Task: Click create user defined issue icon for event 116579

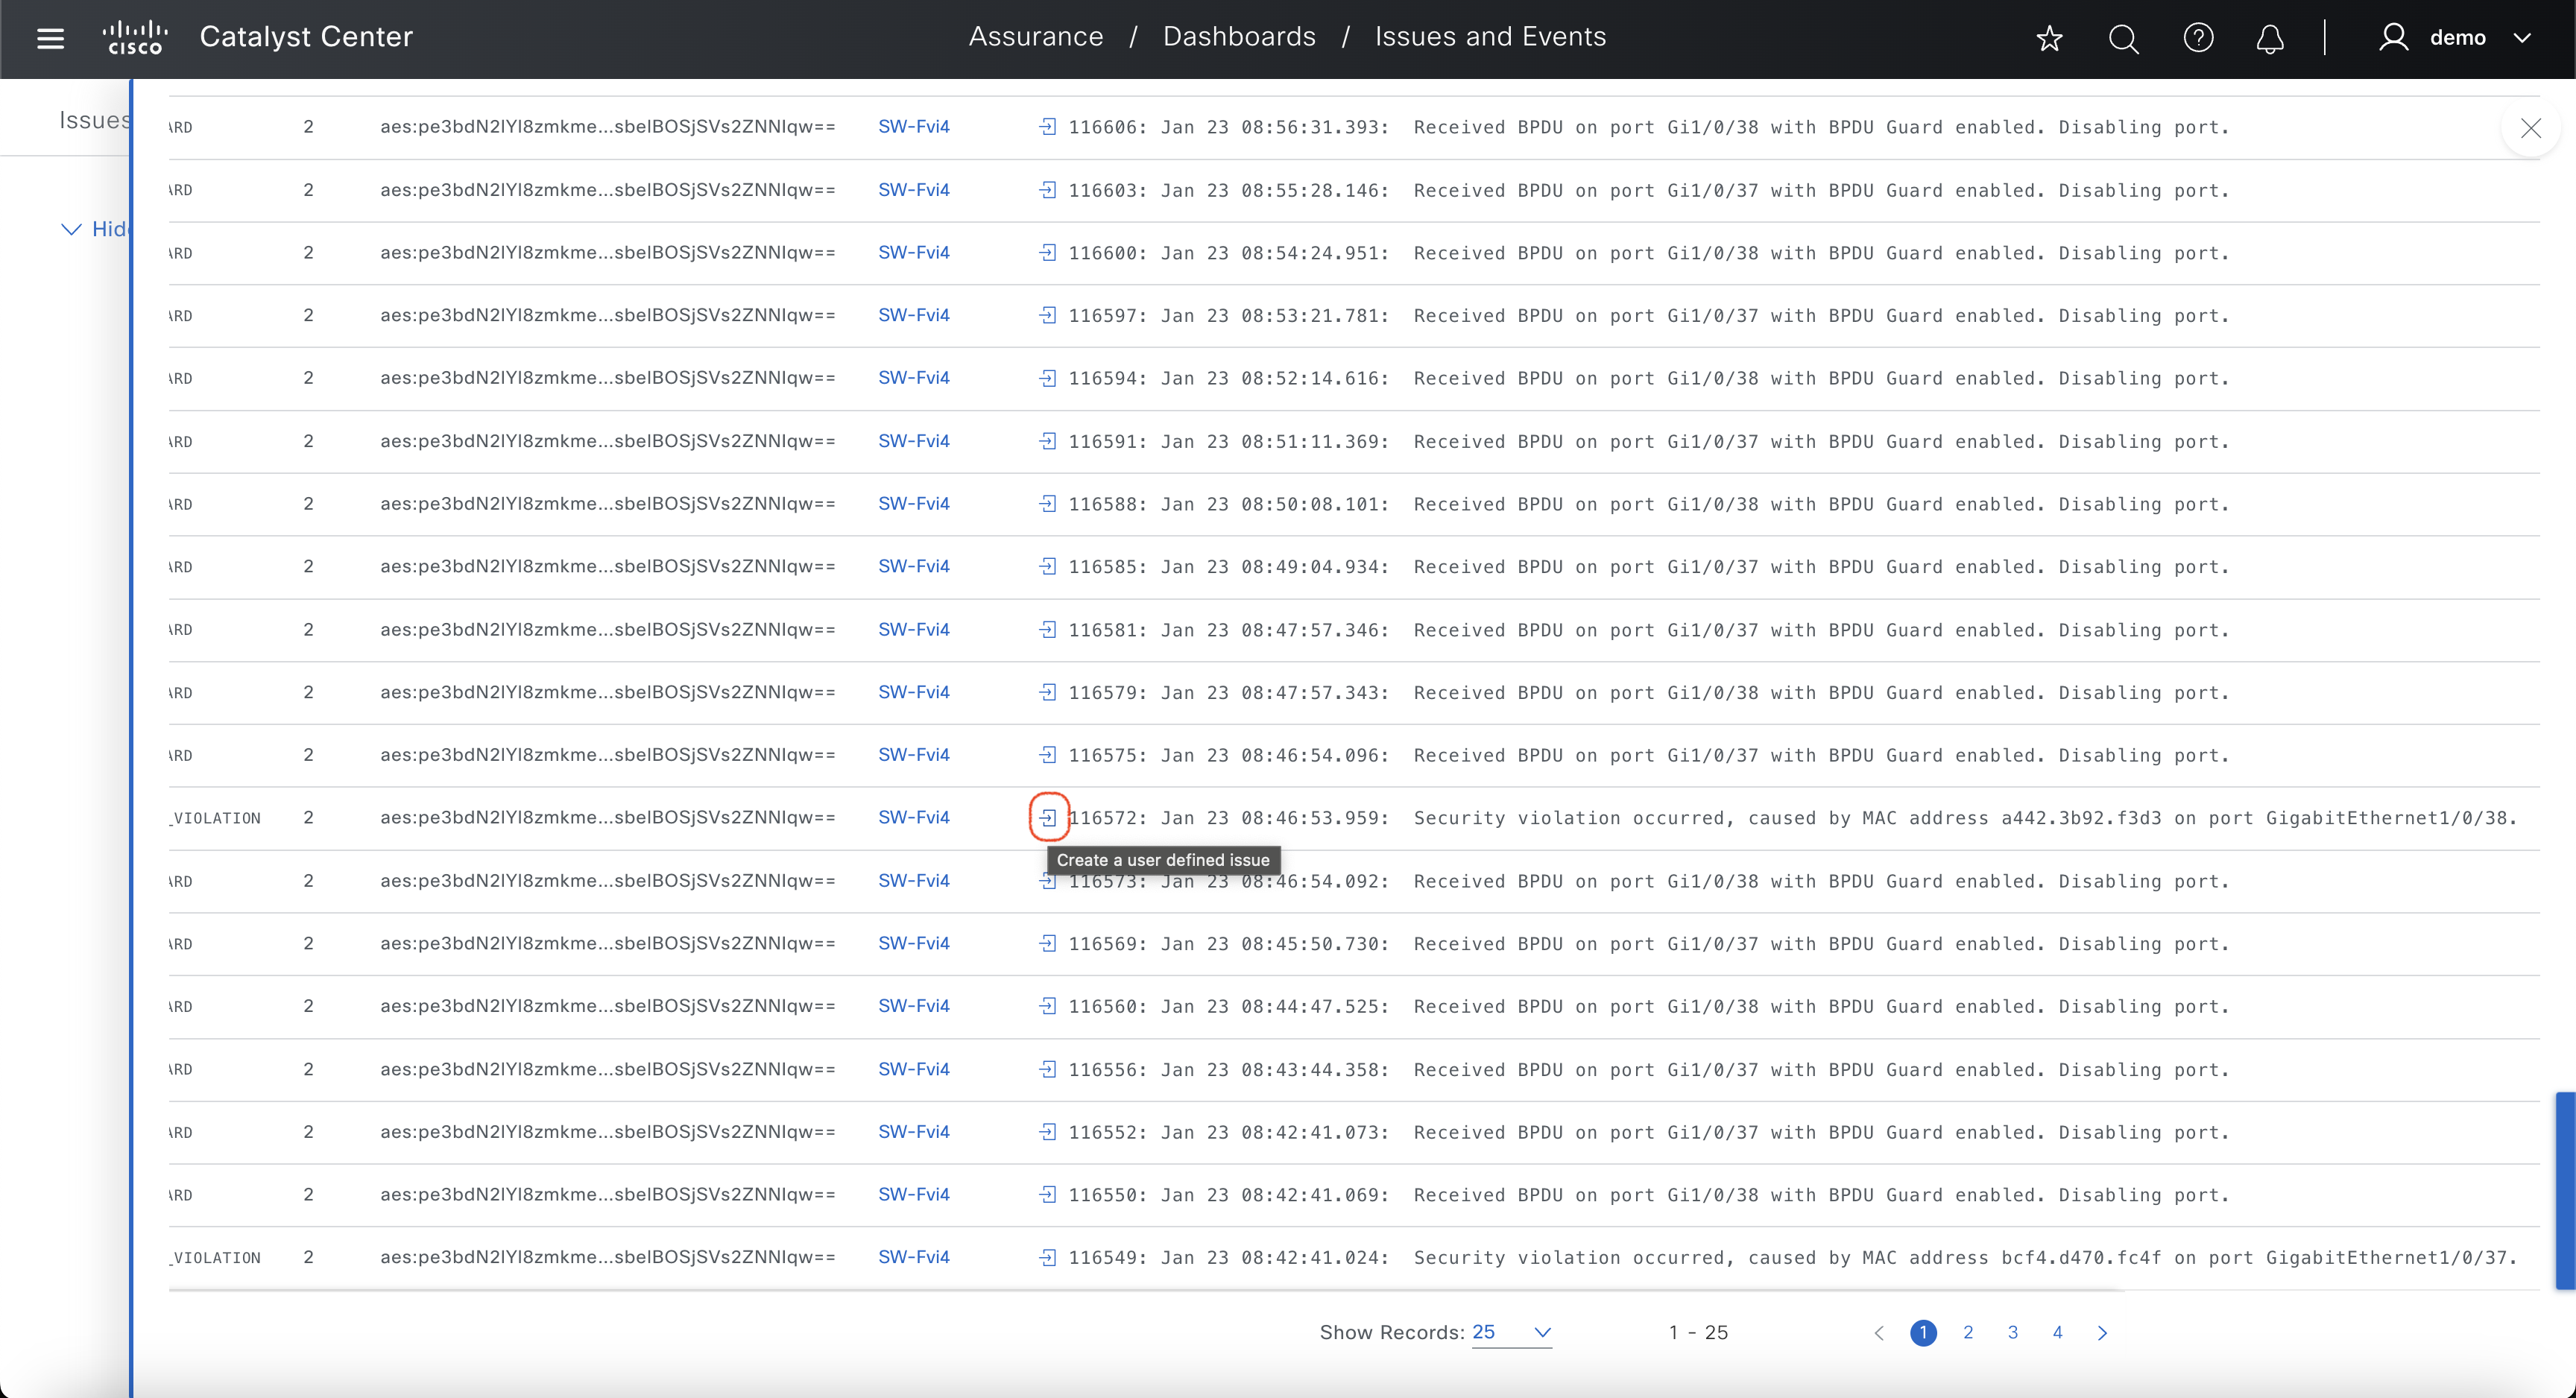Action: point(1047,692)
